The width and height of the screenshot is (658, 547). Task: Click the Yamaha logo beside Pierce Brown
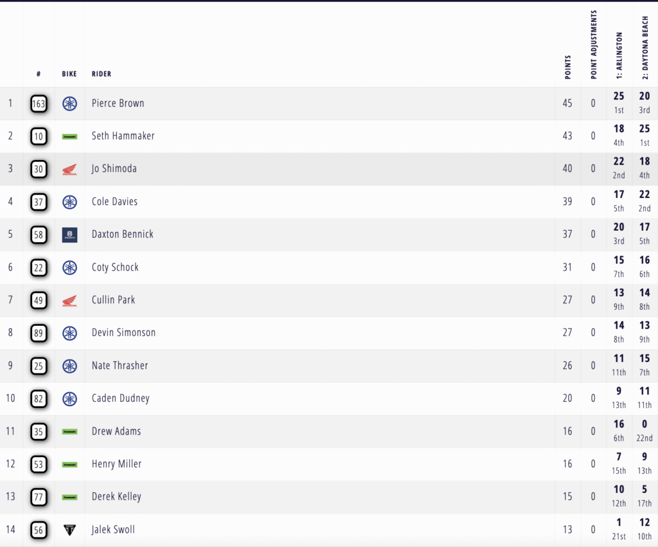tap(69, 103)
